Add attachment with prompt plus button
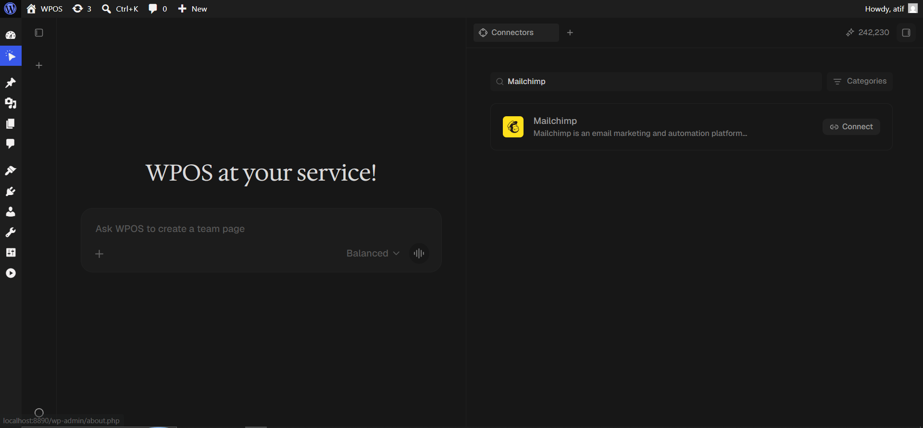This screenshot has height=428, width=923. pyautogui.click(x=100, y=254)
